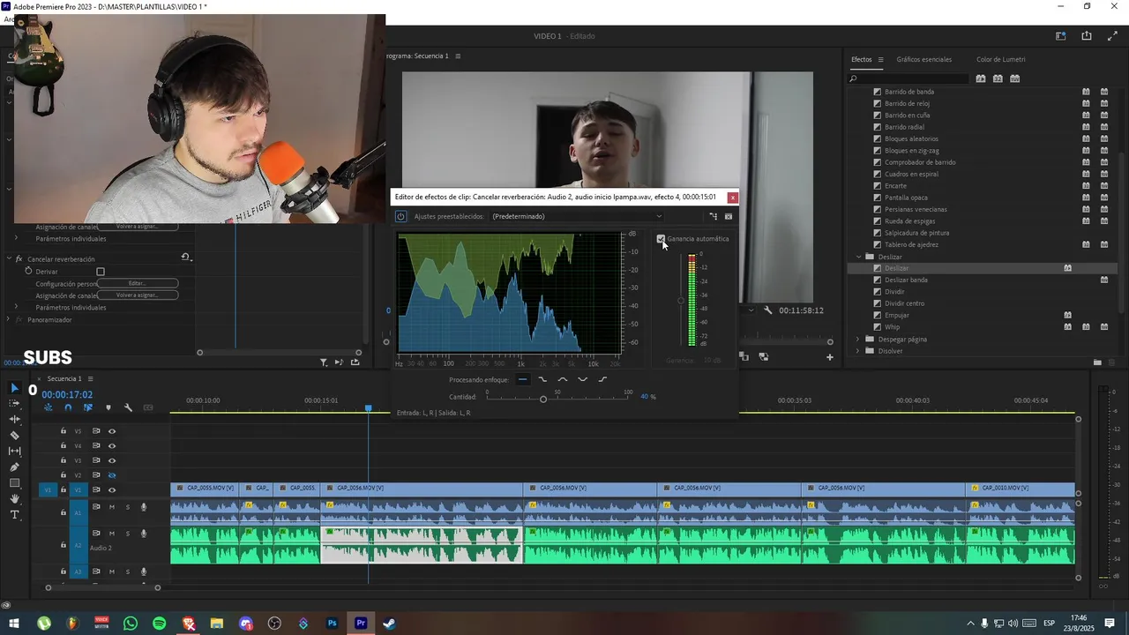Switch to the Gráficos esenciales tab
Image resolution: width=1129 pixels, height=635 pixels.
923,59
